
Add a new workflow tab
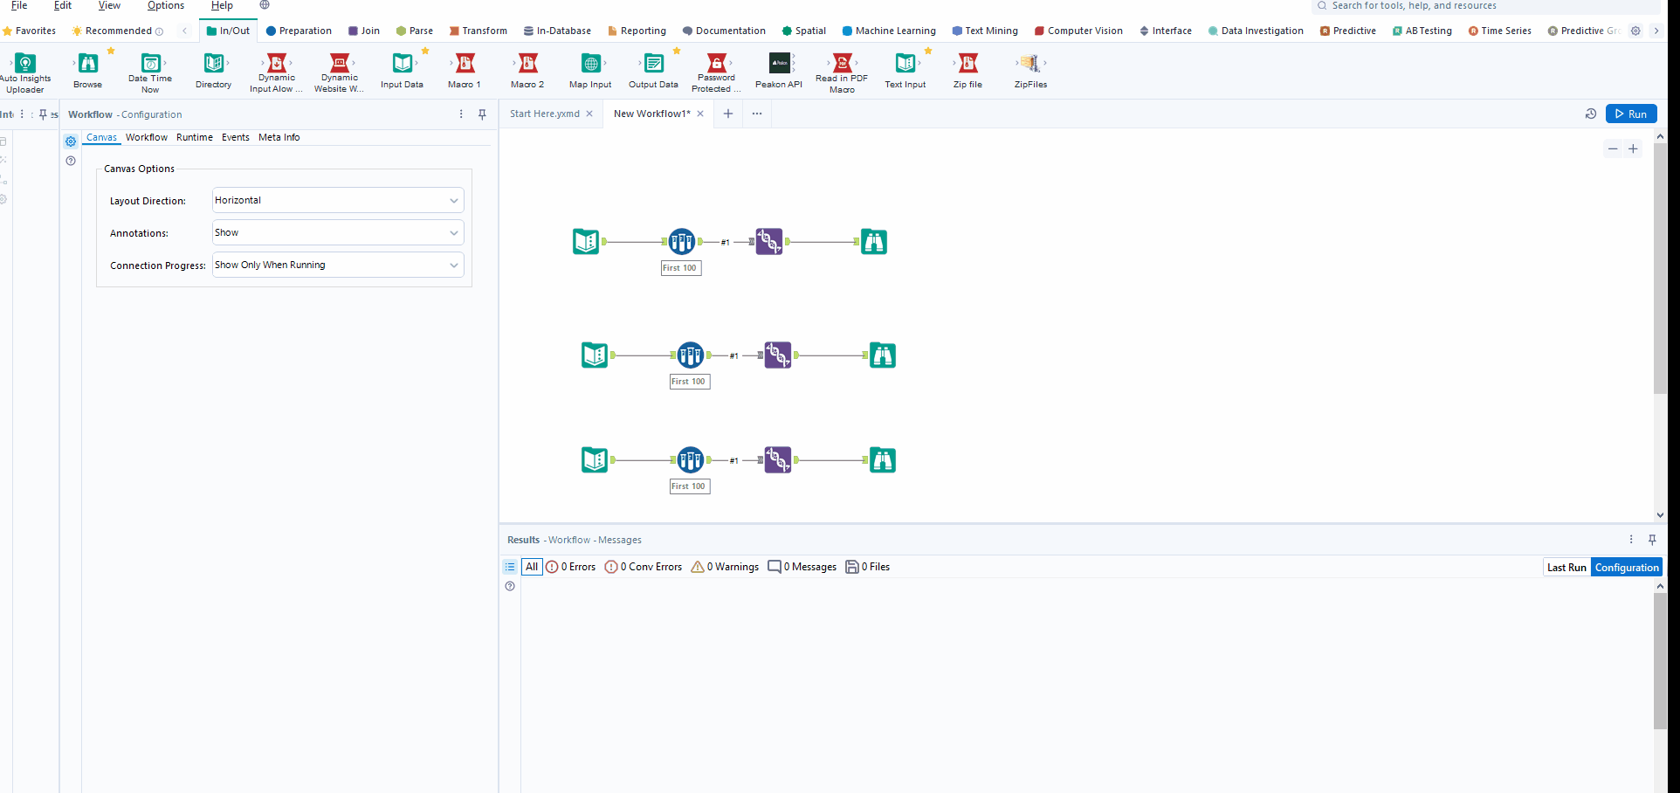point(728,114)
